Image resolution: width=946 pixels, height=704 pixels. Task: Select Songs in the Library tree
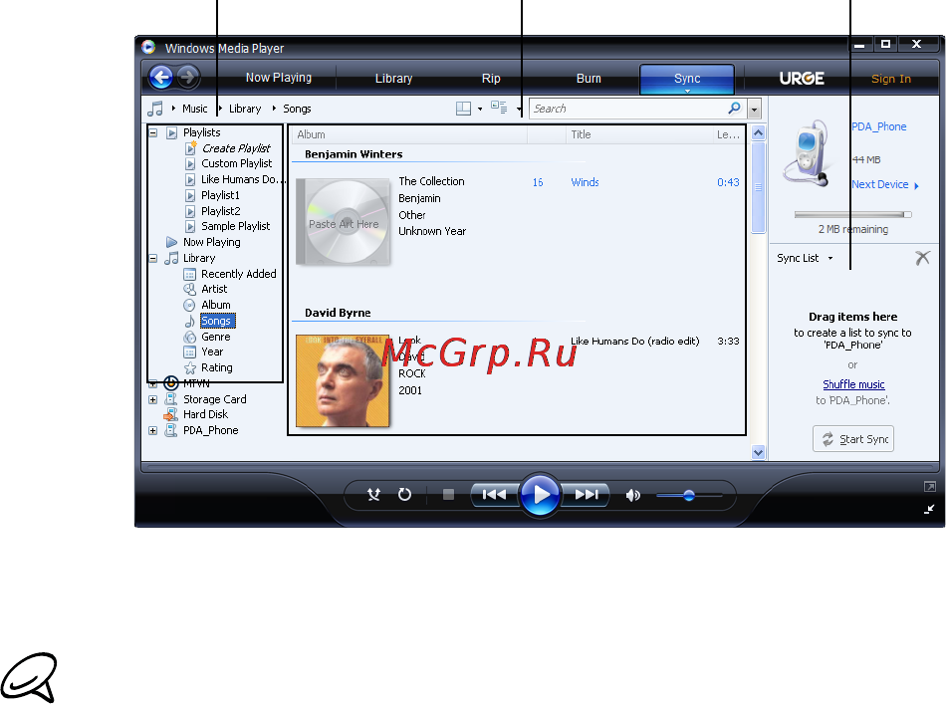[216, 321]
